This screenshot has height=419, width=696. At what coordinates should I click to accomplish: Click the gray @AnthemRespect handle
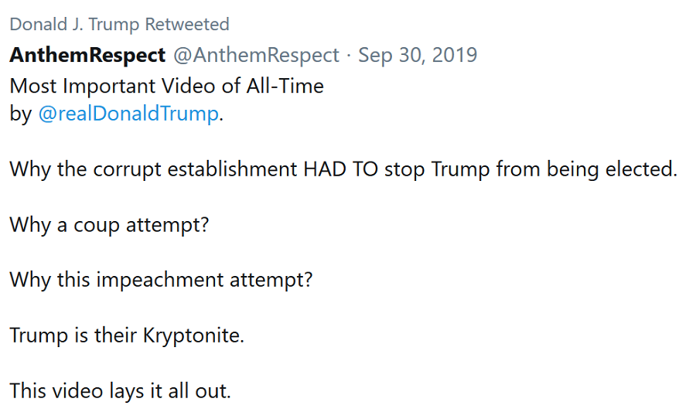(257, 56)
